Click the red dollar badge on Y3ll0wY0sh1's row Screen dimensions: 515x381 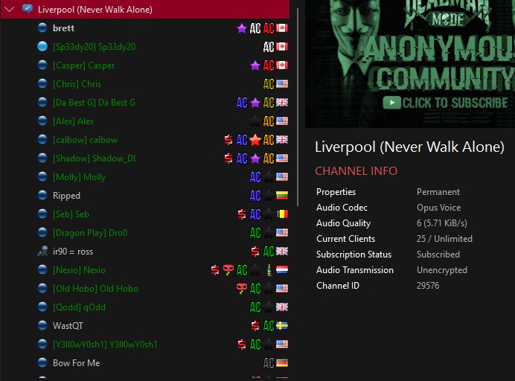coord(242,345)
